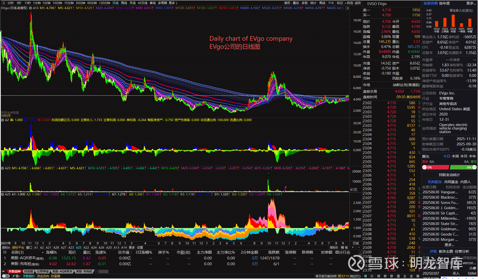The width and height of the screenshot is (478, 279).
Task: Expand the 扩展 dropdown in the bottom bar
Action: coord(16,276)
